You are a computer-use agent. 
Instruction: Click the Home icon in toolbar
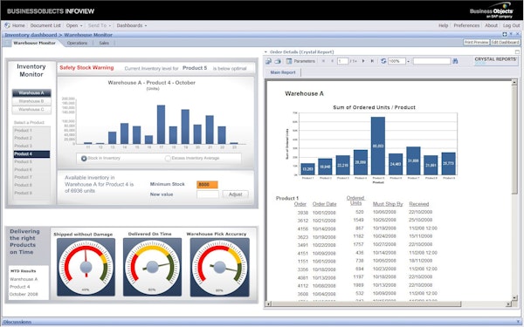click(7, 25)
